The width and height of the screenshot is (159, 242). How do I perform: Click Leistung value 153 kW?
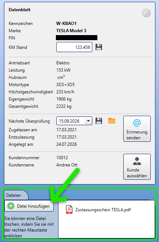tap(63, 70)
